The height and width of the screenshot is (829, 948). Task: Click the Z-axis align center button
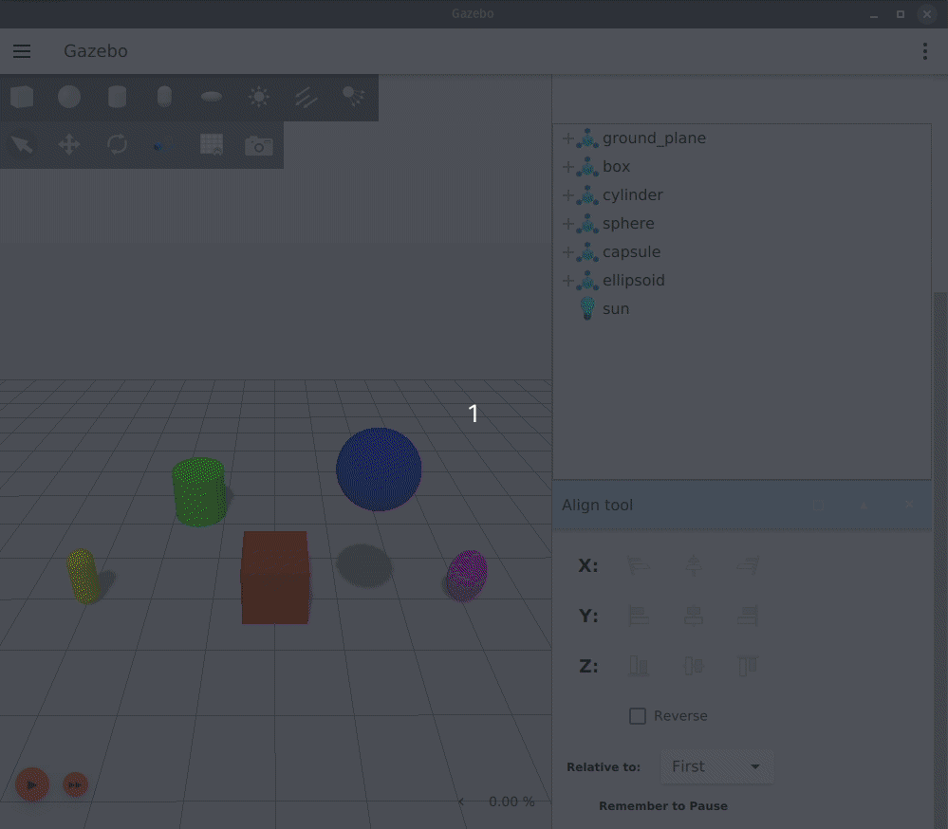pyautogui.click(x=694, y=666)
